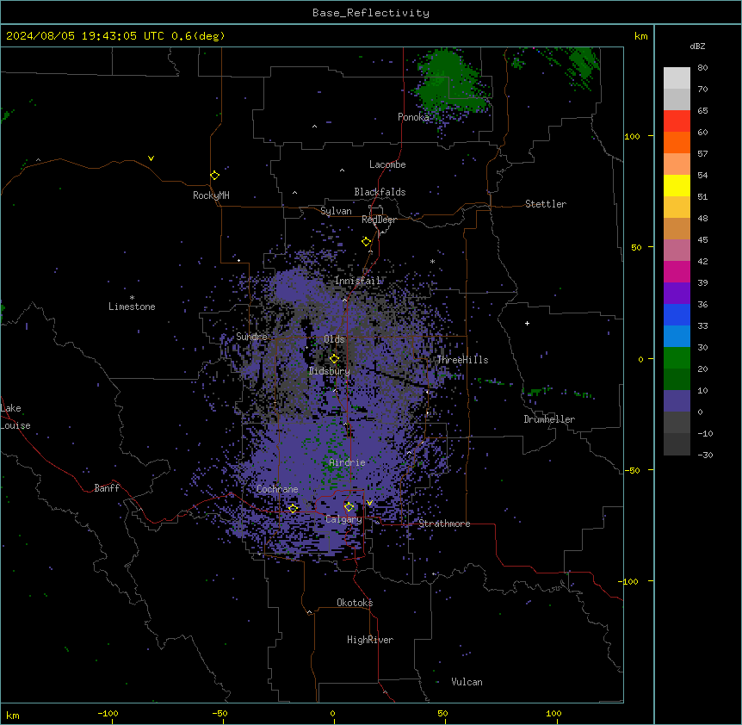This screenshot has height=725, width=742.
Task: Click the Vulcan city label
Action: tap(467, 682)
